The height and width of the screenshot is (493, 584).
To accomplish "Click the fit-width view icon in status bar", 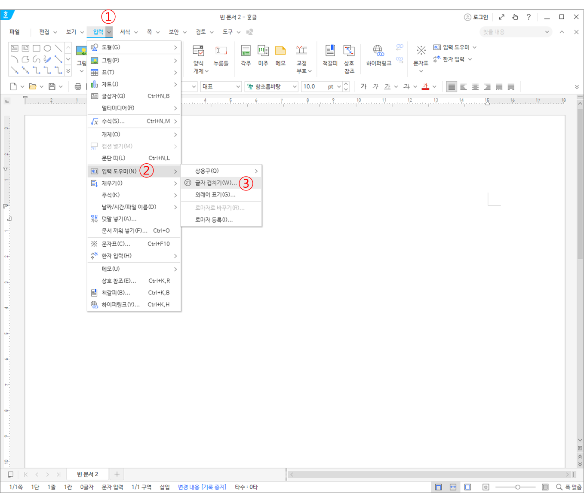I will click(453, 487).
